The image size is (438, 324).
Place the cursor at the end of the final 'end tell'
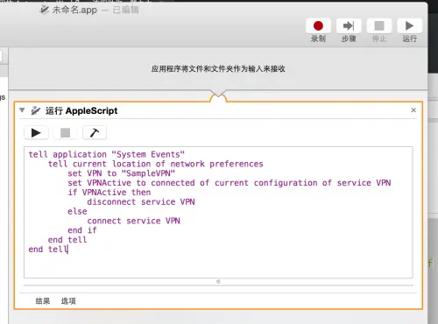[68, 250]
